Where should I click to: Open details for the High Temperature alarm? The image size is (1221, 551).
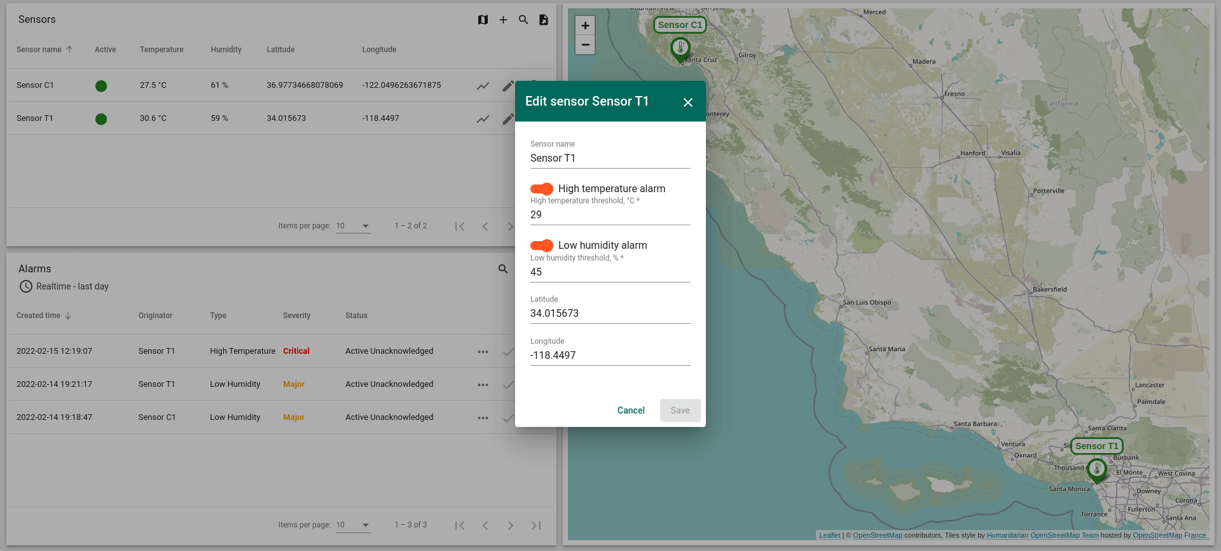pos(483,351)
